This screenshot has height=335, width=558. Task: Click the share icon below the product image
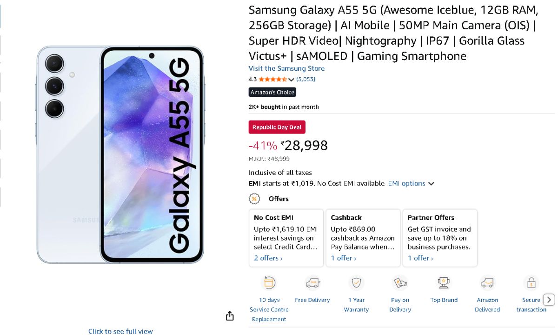click(x=230, y=316)
